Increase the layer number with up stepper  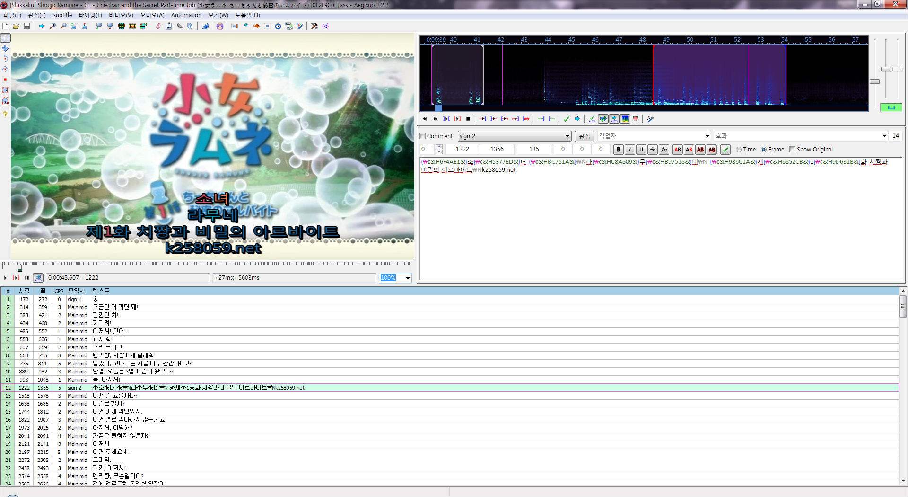[439, 147]
